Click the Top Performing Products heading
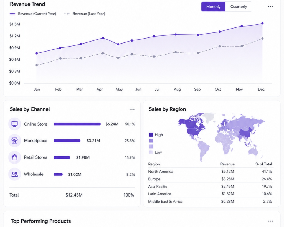The height and width of the screenshot is (227, 284). coord(41,221)
